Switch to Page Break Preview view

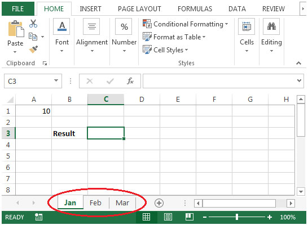tap(190, 217)
